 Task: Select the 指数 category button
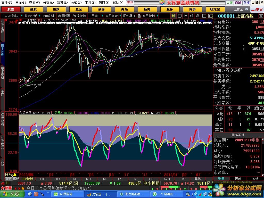[x=56, y=9]
